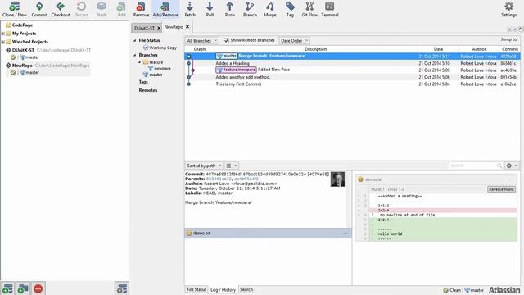Collapse the feature folder in Branches
The image size is (524, 295).
point(140,62)
